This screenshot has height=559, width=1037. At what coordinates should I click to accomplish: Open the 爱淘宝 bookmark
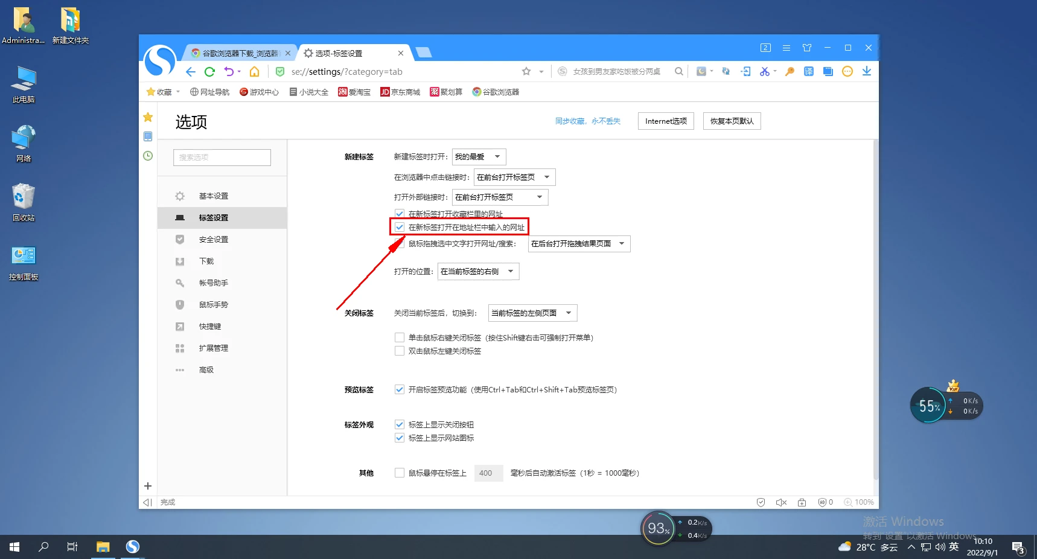click(x=354, y=92)
